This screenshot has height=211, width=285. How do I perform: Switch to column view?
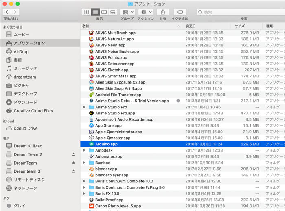[104, 12]
